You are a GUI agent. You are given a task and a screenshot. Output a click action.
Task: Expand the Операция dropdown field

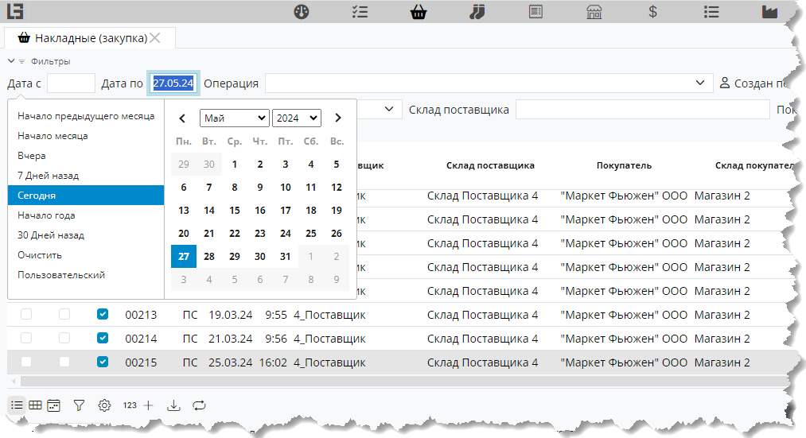(489, 83)
